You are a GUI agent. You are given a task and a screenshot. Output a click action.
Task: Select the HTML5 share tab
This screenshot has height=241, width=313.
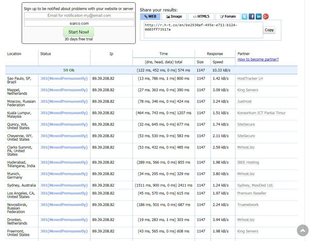201,16
